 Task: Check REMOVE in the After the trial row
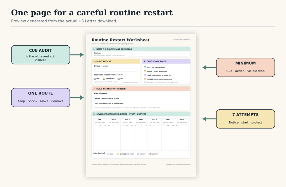click(x=150, y=154)
